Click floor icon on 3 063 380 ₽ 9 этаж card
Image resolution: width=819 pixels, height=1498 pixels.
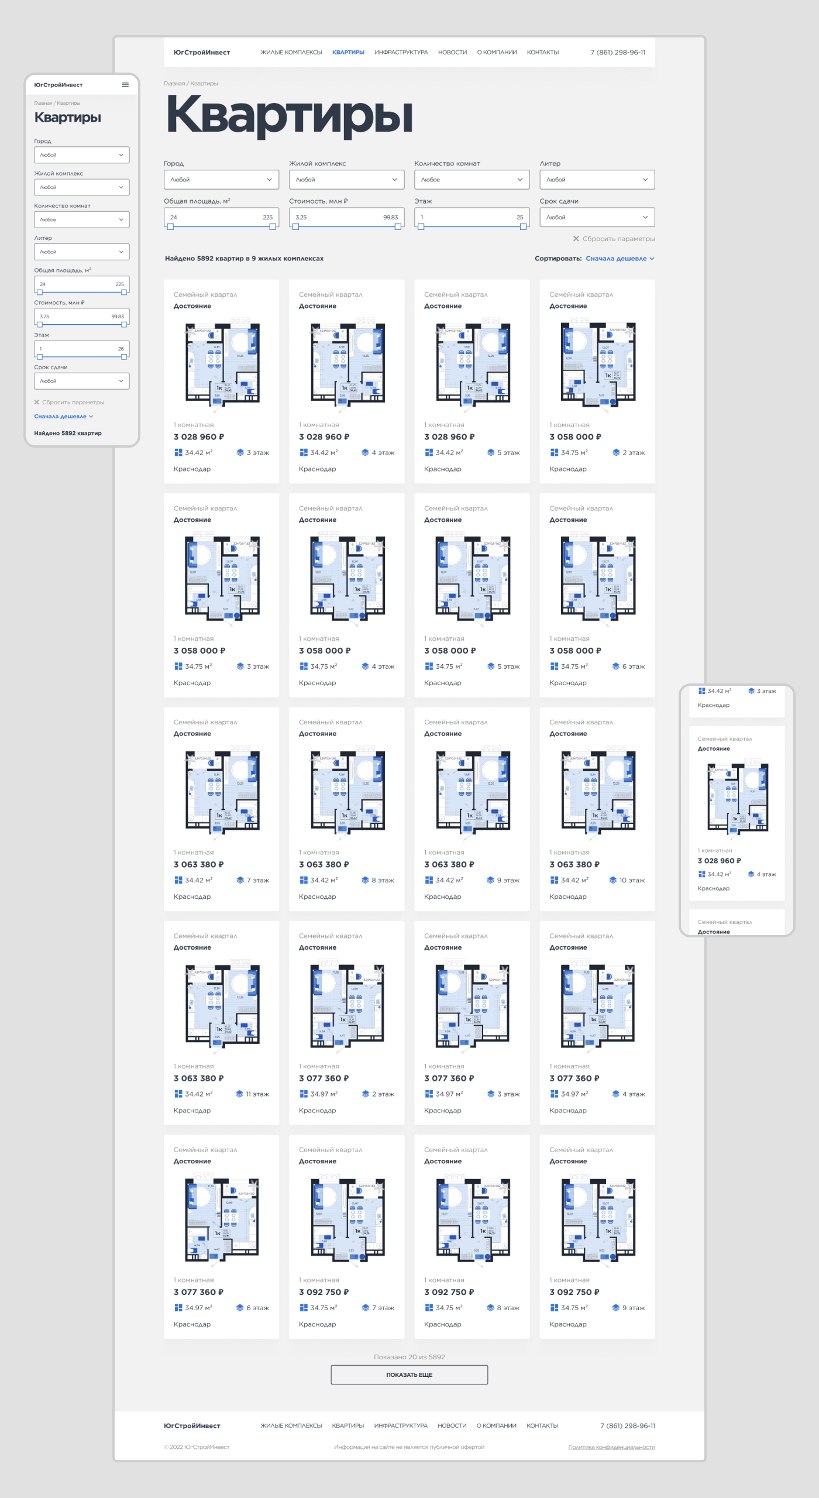pyautogui.click(x=490, y=880)
